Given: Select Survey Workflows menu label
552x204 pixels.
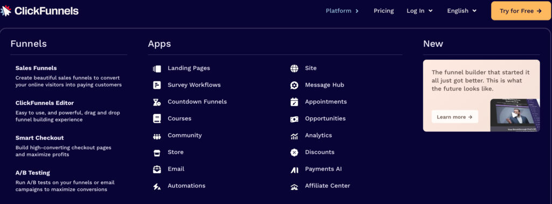Looking at the screenshot, I should tap(194, 85).
